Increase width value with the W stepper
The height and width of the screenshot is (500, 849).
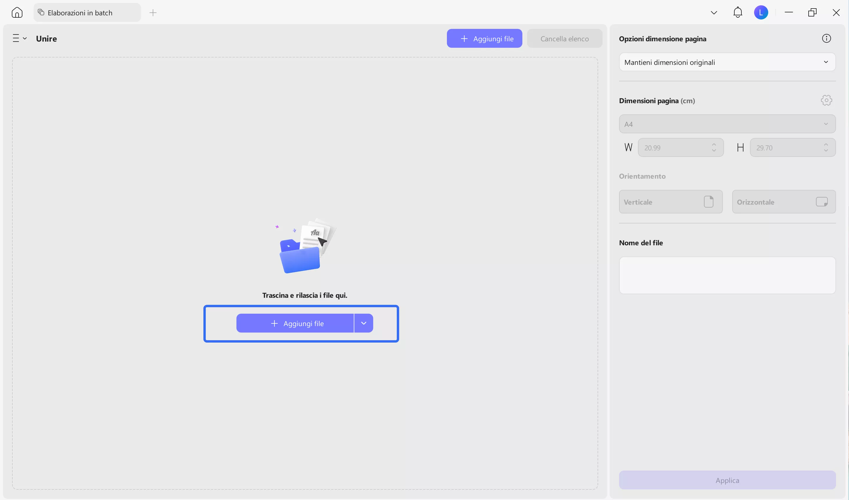click(x=714, y=145)
